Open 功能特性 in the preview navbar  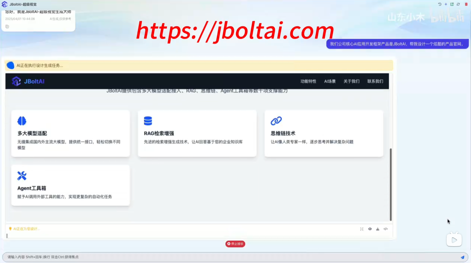coord(308,81)
